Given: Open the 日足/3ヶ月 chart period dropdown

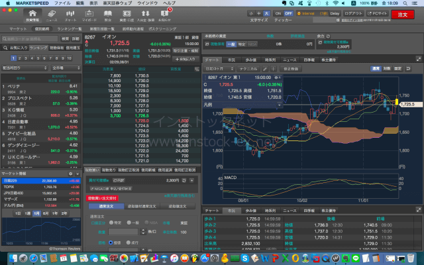Looking at the screenshot, I should (219, 69).
